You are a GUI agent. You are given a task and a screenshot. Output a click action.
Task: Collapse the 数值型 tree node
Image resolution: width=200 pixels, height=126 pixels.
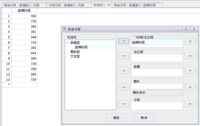[67, 43]
